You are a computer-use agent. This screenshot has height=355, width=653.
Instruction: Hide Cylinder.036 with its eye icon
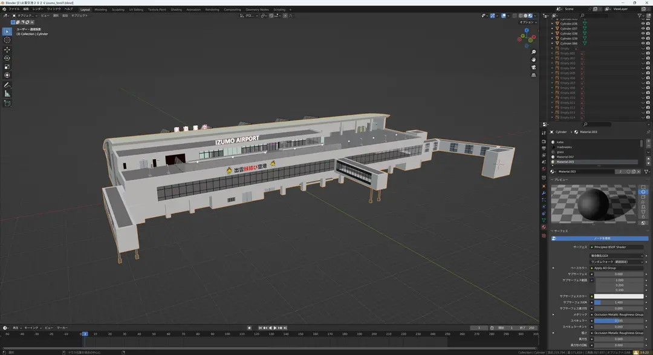click(x=643, y=24)
